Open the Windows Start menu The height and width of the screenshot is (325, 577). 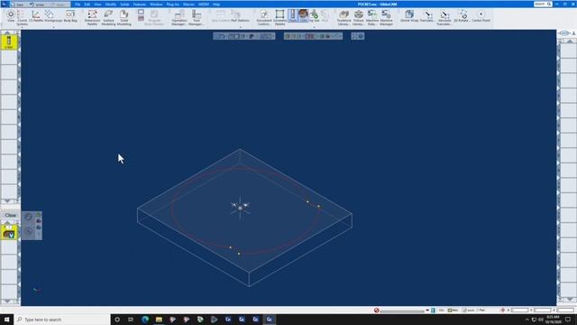pos(6,320)
